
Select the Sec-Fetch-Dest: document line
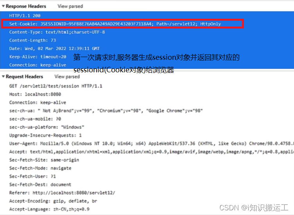(40, 185)
